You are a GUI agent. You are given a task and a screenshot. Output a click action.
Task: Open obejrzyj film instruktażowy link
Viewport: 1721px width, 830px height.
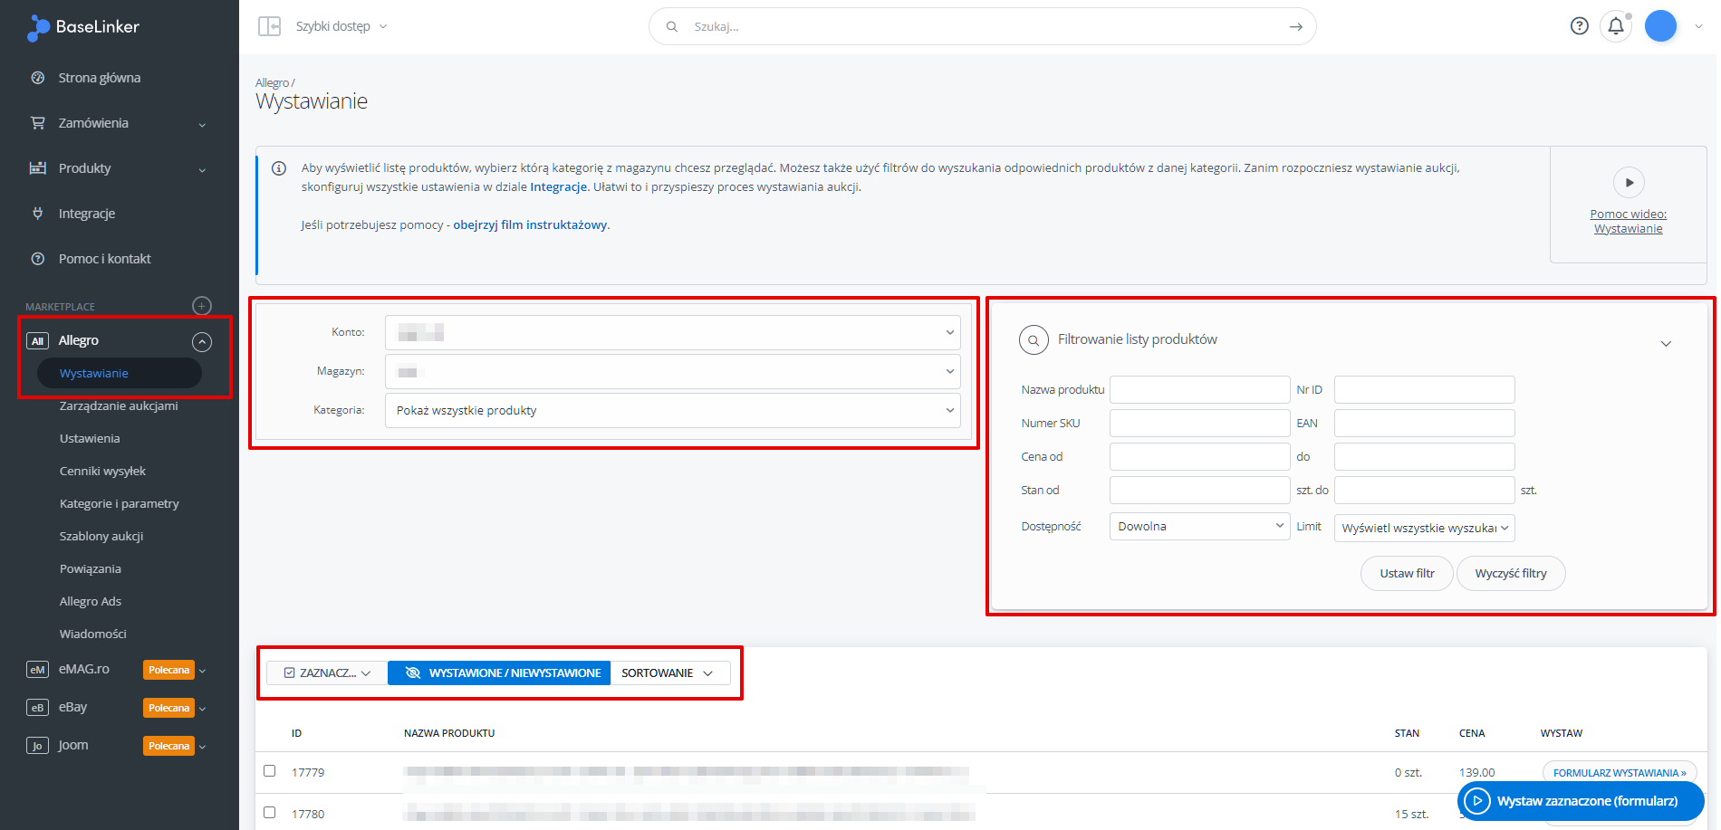530,224
